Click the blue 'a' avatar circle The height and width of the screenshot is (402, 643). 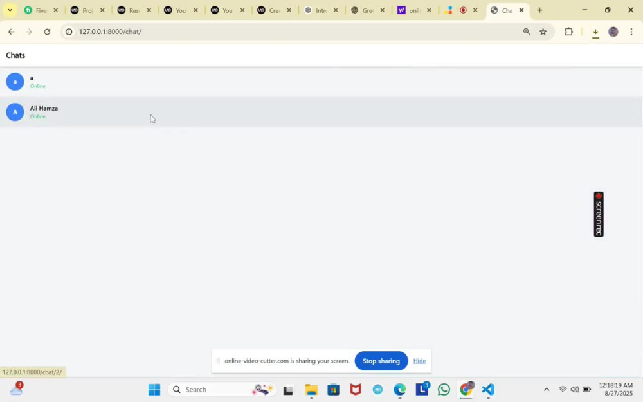(x=15, y=82)
